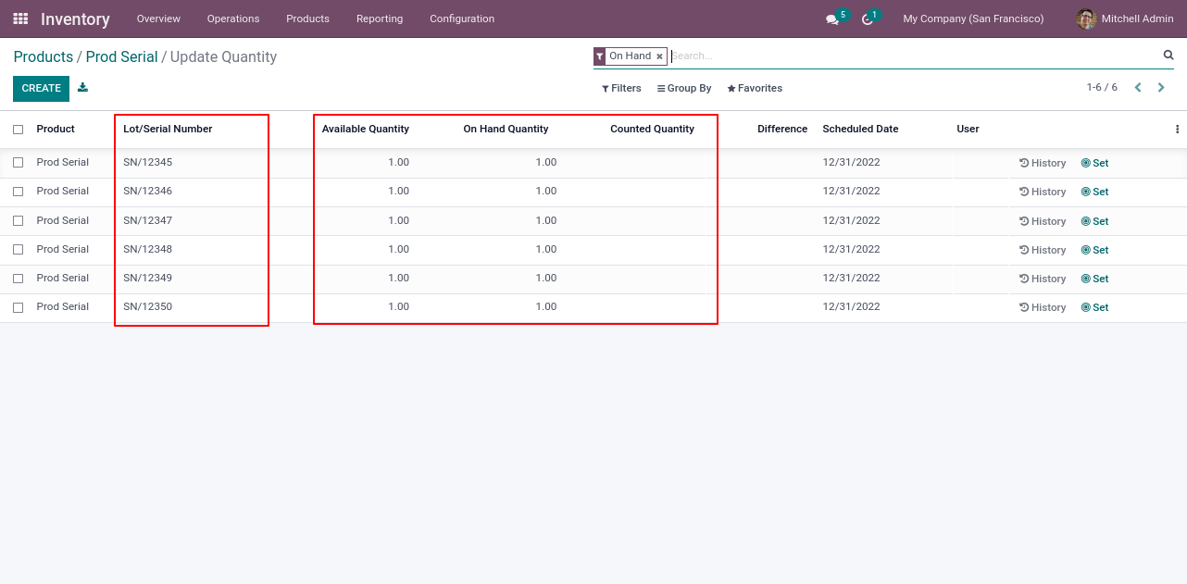Check the SN/12345 row checkbox
This screenshot has height=584, width=1187.
[18, 163]
